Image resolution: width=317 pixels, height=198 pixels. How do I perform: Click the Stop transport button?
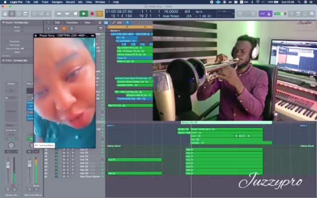[x=75, y=14]
